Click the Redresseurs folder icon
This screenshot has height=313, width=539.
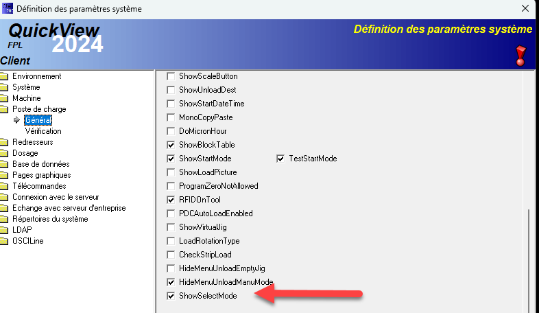(x=4, y=142)
